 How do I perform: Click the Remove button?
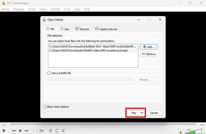(149, 54)
